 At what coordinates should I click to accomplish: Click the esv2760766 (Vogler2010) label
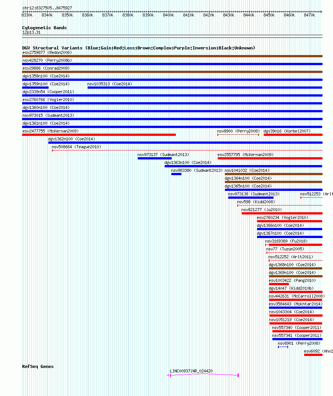click(x=48, y=100)
